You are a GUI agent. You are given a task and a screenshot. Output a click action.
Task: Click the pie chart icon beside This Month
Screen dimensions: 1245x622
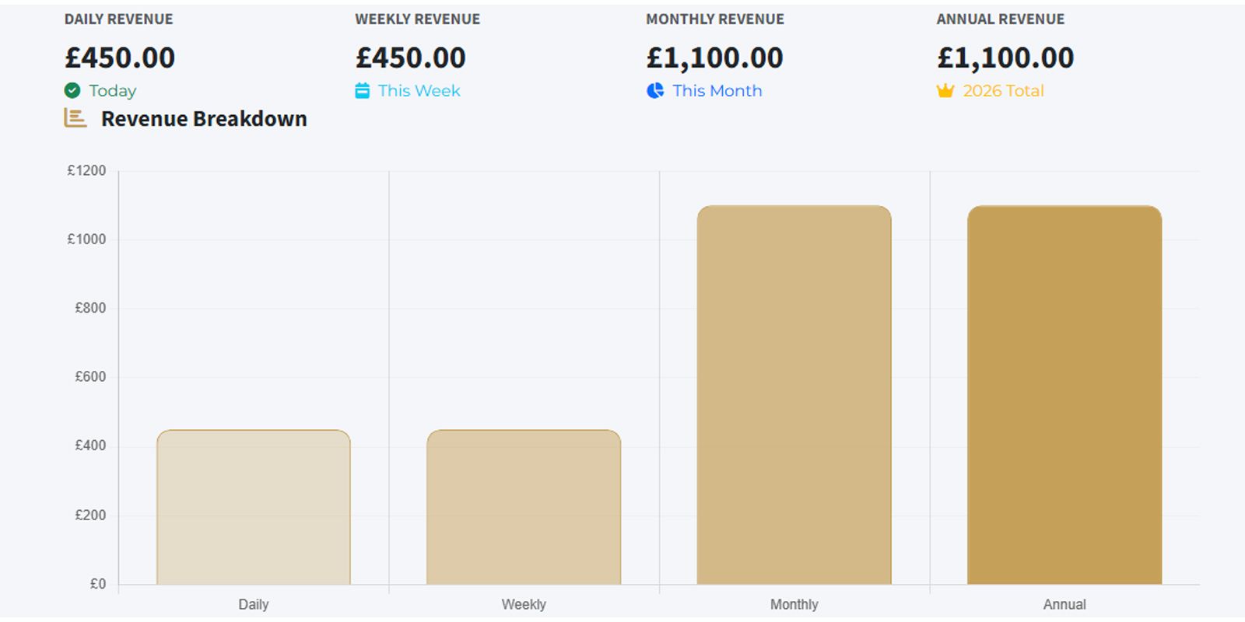click(x=655, y=91)
